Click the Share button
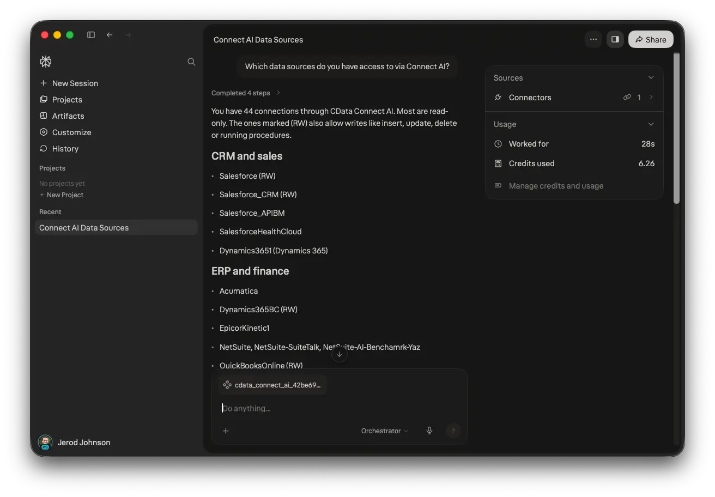This screenshot has height=497, width=715. pos(651,39)
